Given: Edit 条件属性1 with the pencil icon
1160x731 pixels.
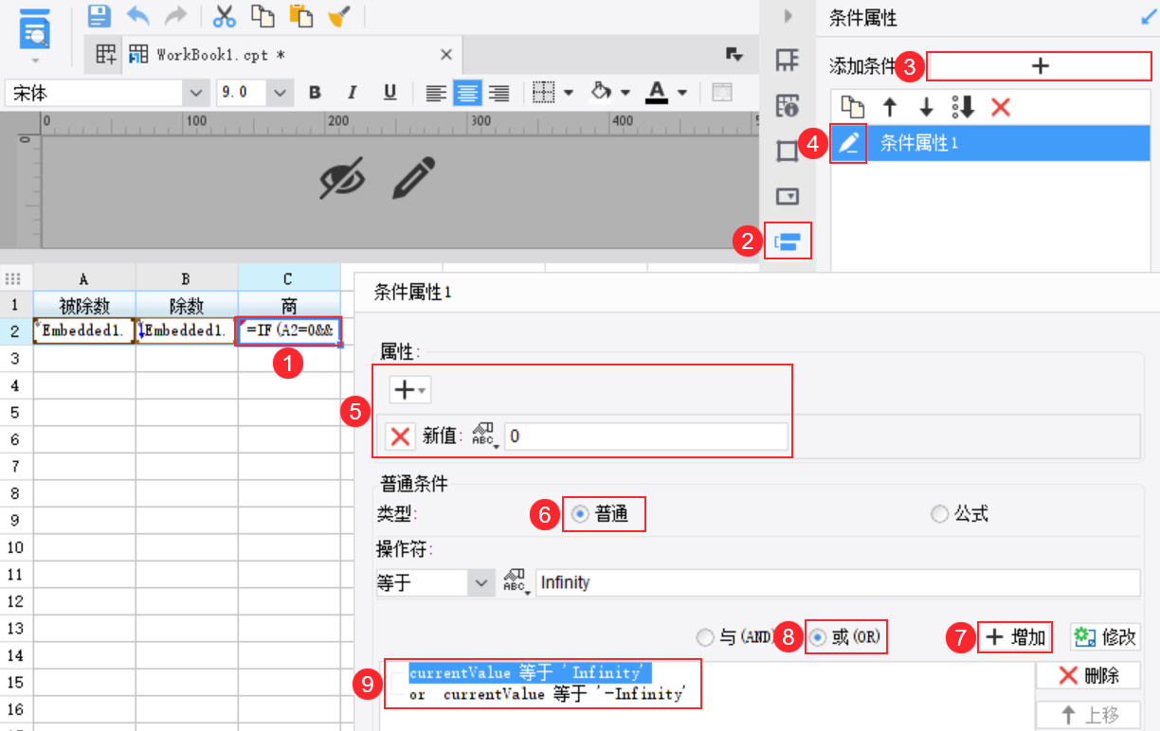Looking at the screenshot, I should tap(849, 143).
